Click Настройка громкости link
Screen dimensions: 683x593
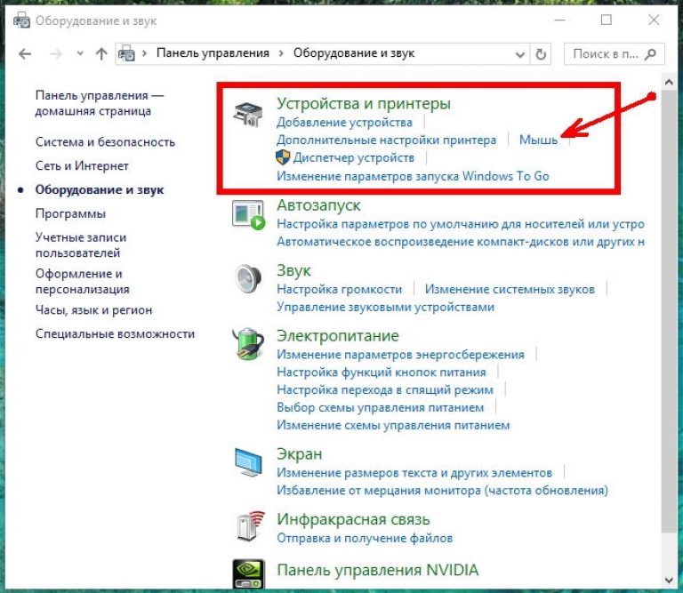tap(339, 289)
